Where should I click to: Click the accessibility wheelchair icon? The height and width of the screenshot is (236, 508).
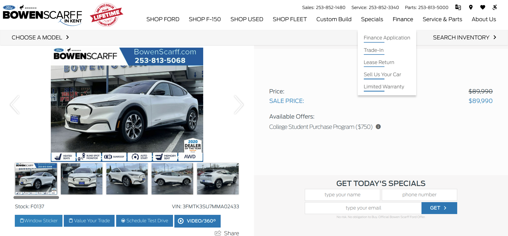(x=495, y=7)
